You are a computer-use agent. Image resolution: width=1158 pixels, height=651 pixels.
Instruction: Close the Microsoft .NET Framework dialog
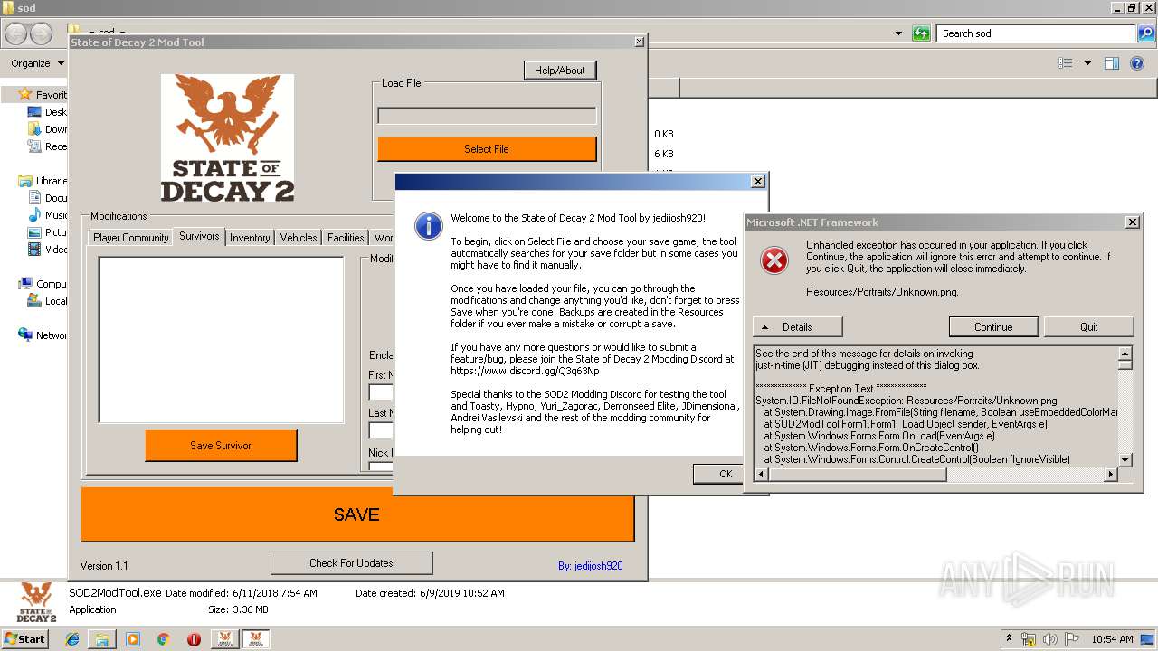tap(1132, 222)
